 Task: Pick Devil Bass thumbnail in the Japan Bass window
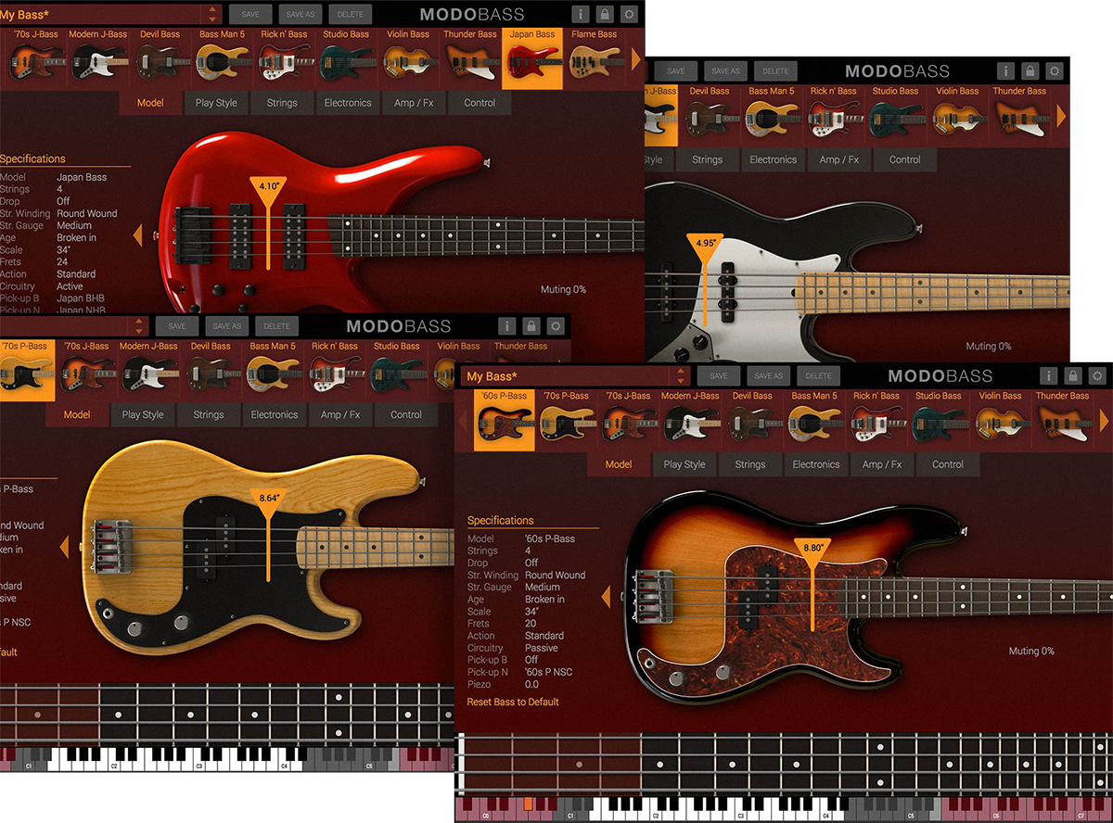pos(160,58)
